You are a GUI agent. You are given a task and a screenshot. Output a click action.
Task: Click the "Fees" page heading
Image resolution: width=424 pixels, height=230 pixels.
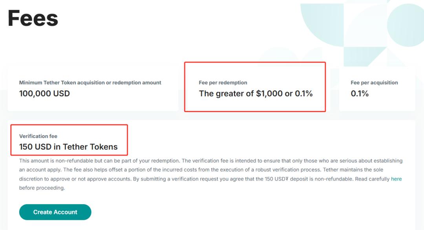click(x=33, y=18)
